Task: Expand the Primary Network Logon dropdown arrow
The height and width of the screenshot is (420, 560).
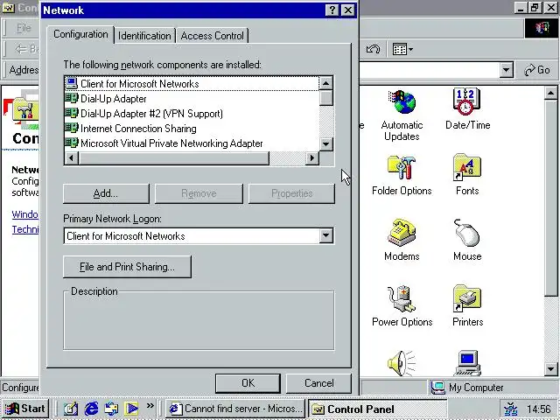Action: [325, 235]
